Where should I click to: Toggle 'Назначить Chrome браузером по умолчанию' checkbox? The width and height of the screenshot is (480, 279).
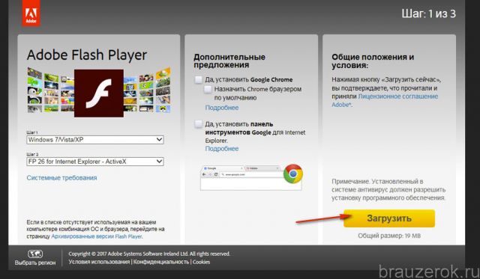point(208,89)
